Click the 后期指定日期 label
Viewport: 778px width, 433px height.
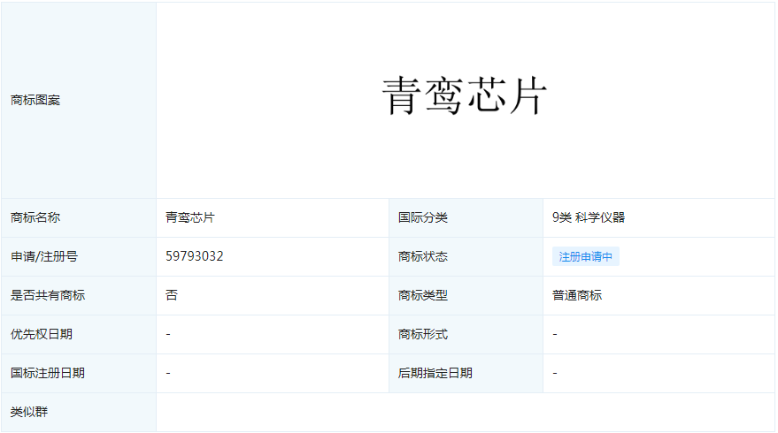(435, 373)
